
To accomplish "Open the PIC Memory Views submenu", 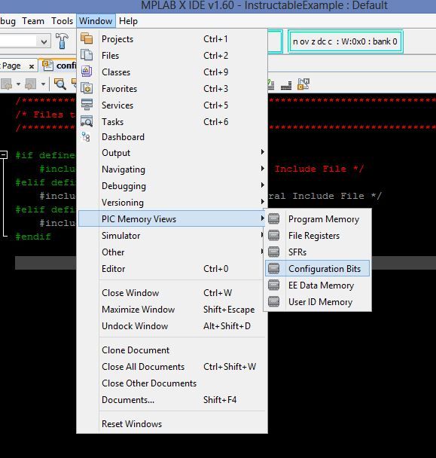I will click(172, 218).
